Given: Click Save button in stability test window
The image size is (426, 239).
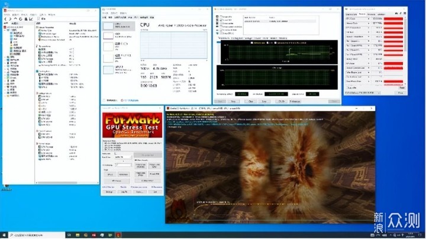Looking at the screenshot, I should (264, 102).
